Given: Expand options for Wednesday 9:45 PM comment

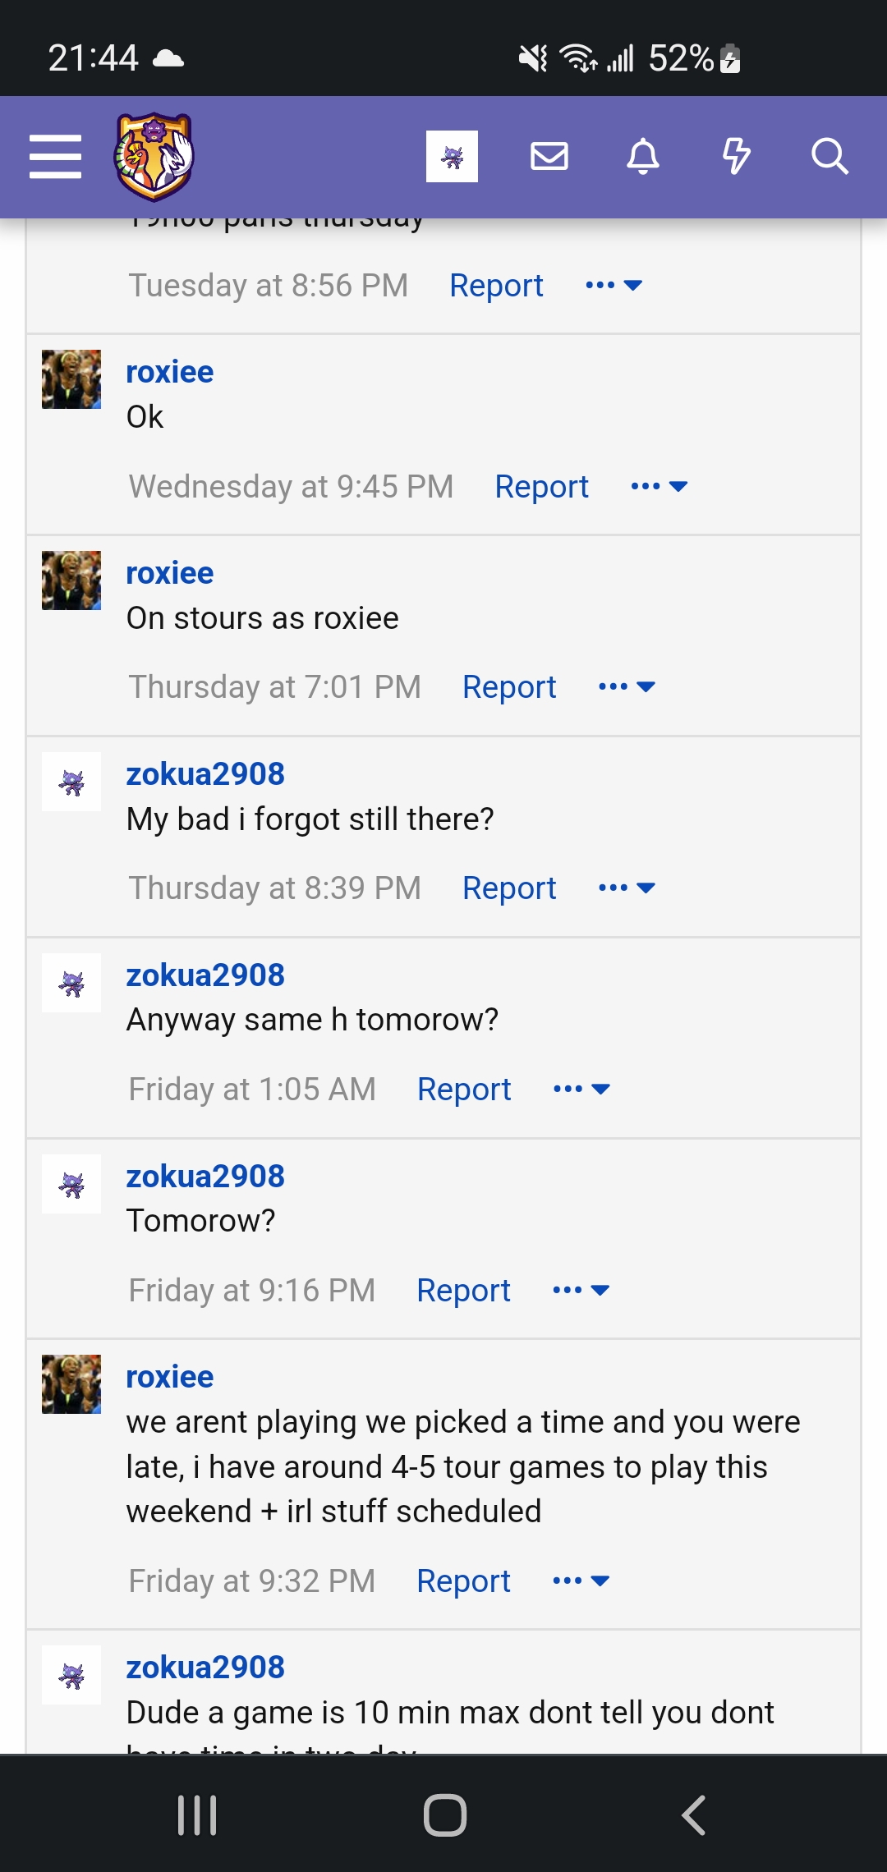Looking at the screenshot, I should point(659,486).
